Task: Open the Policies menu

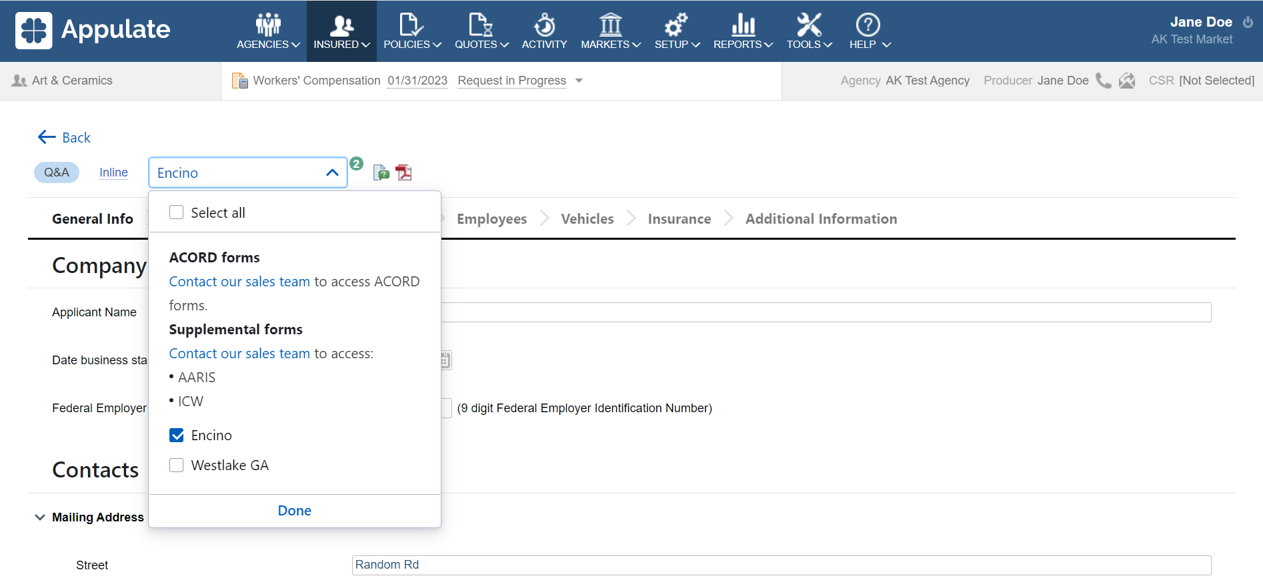Action: (412, 31)
